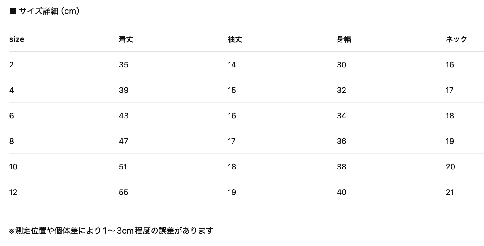
Task: Click the size 12 row label
Action: [x=13, y=192]
